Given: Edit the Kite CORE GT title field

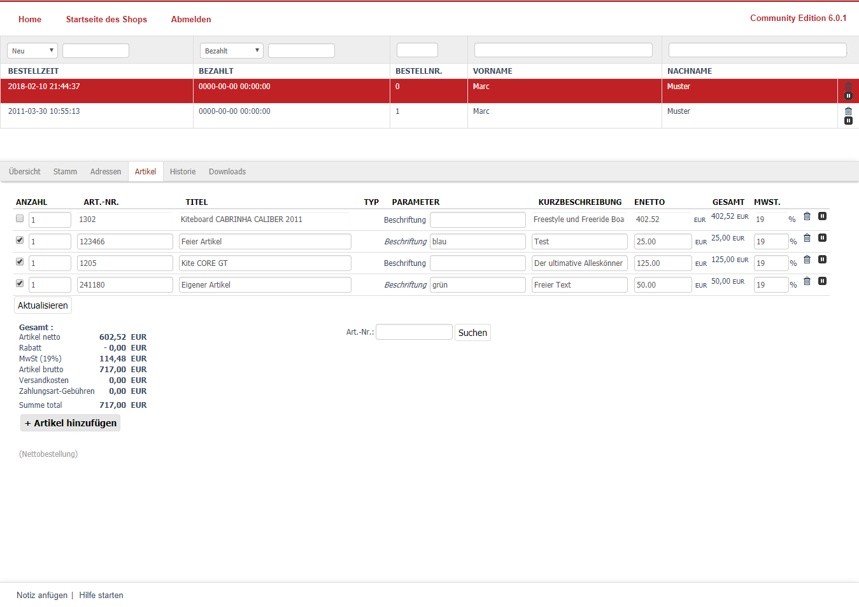Looking at the screenshot, I should coord(265,263).
